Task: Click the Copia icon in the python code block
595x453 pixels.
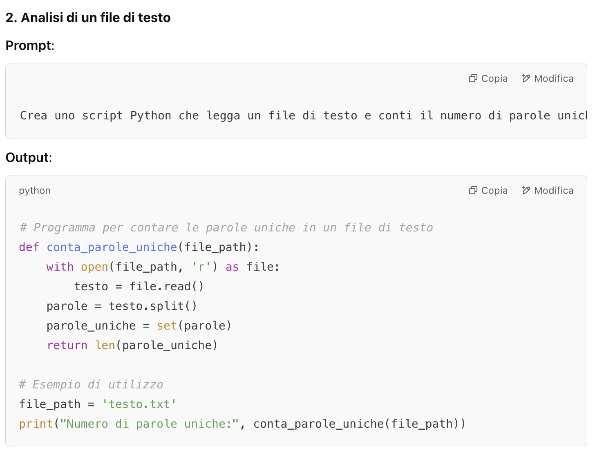Action: point(473,191)
